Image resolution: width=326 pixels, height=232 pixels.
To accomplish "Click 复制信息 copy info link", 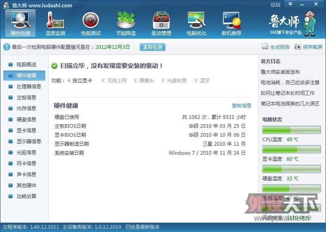I will click(242, 105).
